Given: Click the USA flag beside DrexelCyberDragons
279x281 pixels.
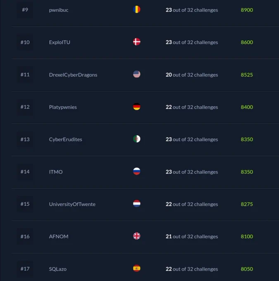Looking at the screenshot, I should click(x=137, y=74).
